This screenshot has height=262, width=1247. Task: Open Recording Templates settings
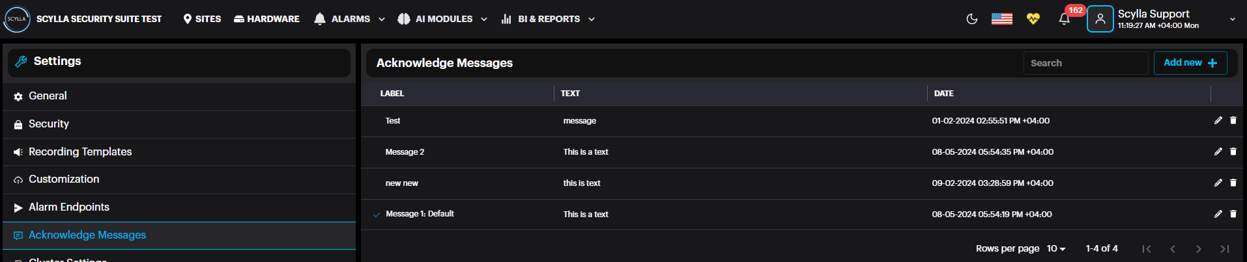click(x=80, y=151)
